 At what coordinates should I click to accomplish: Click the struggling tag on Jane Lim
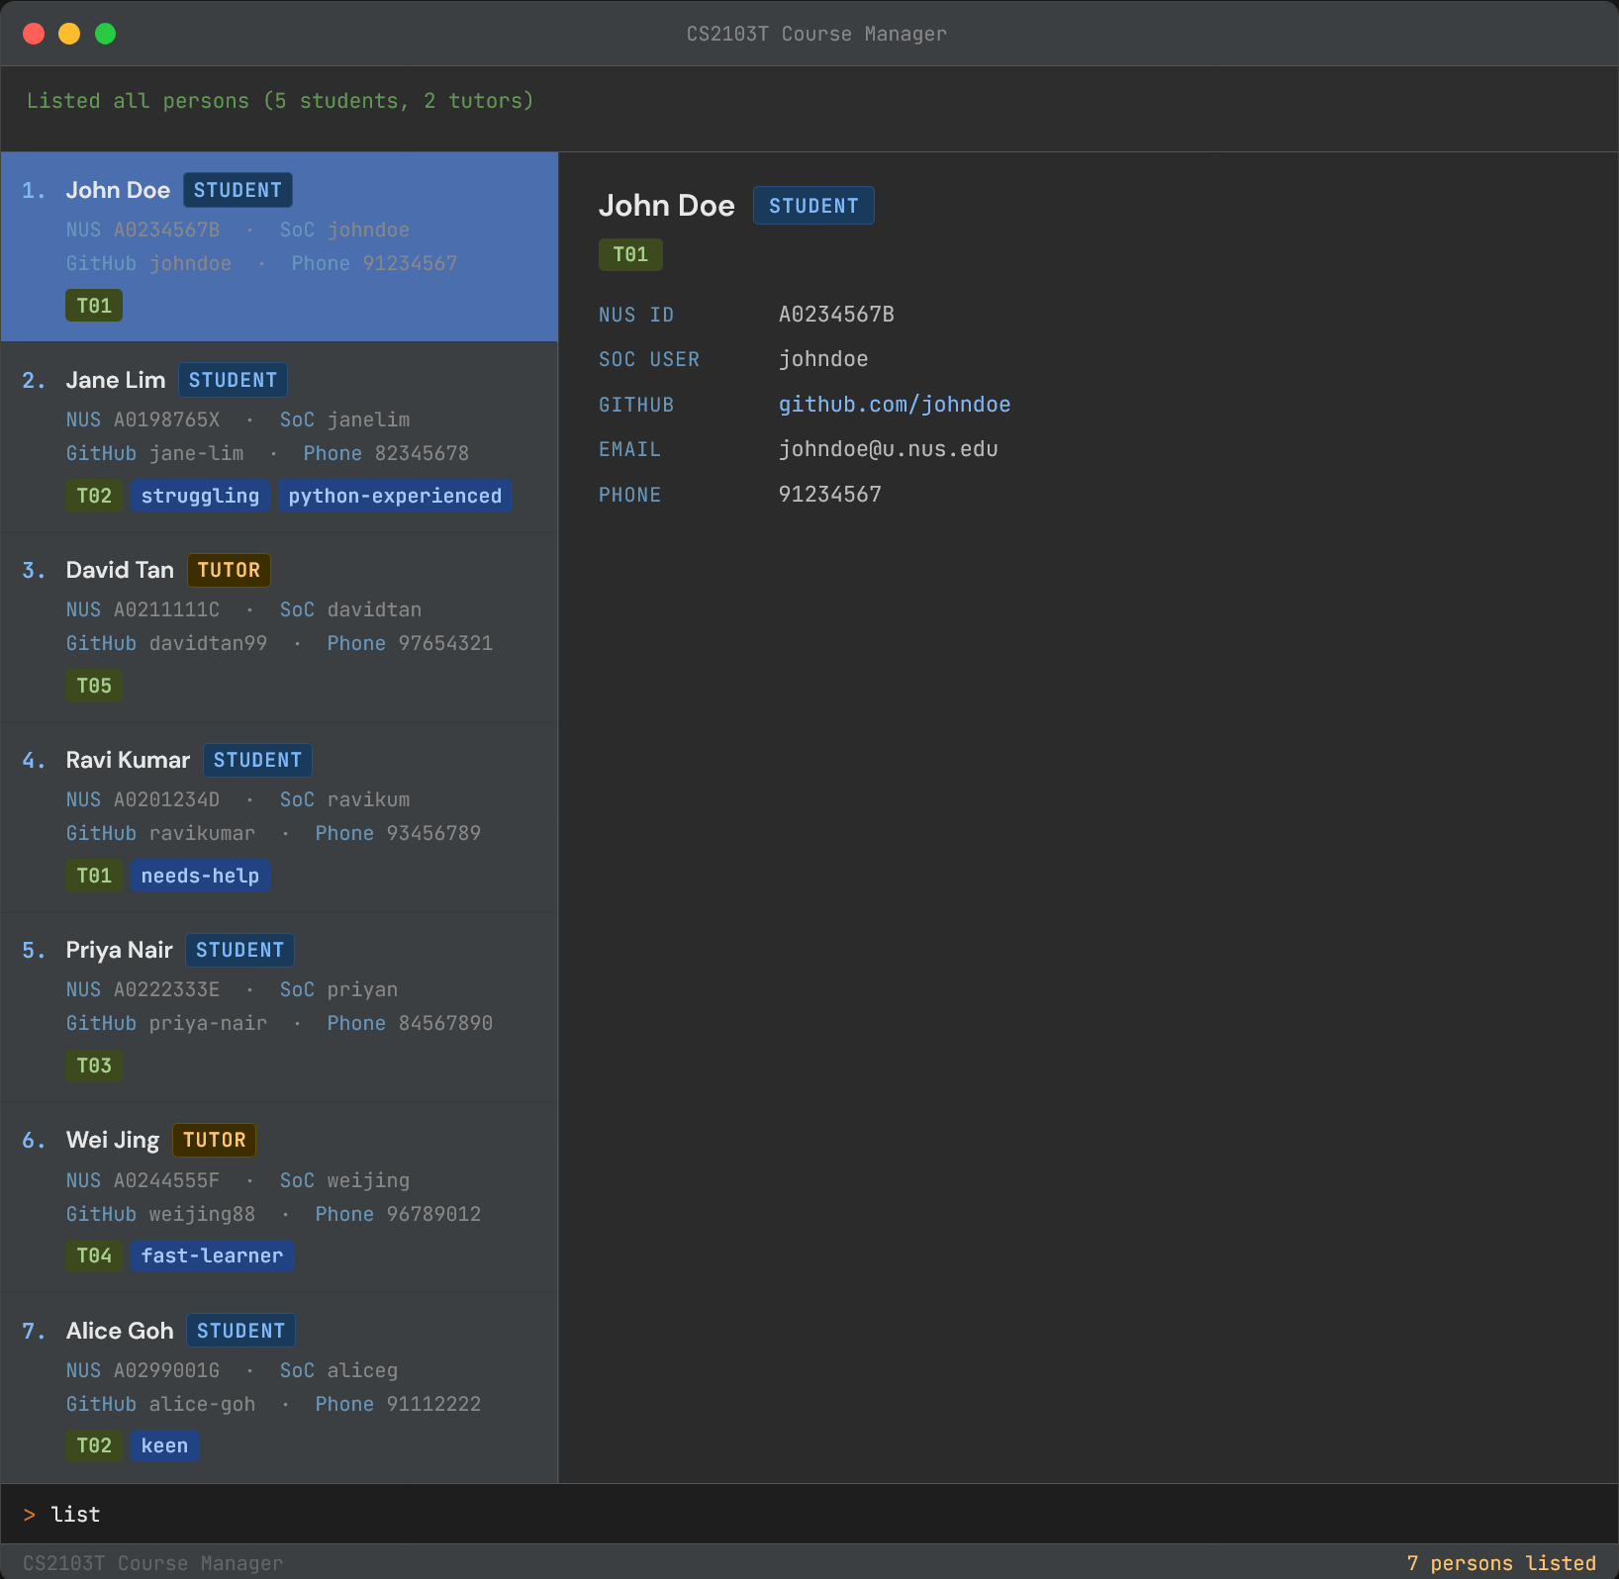point(200,496)
